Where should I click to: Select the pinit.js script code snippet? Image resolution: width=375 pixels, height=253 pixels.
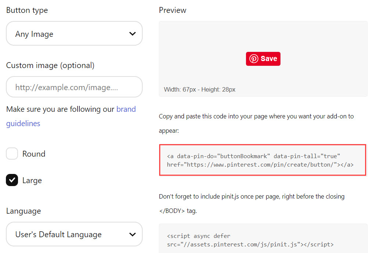point(263,239)
